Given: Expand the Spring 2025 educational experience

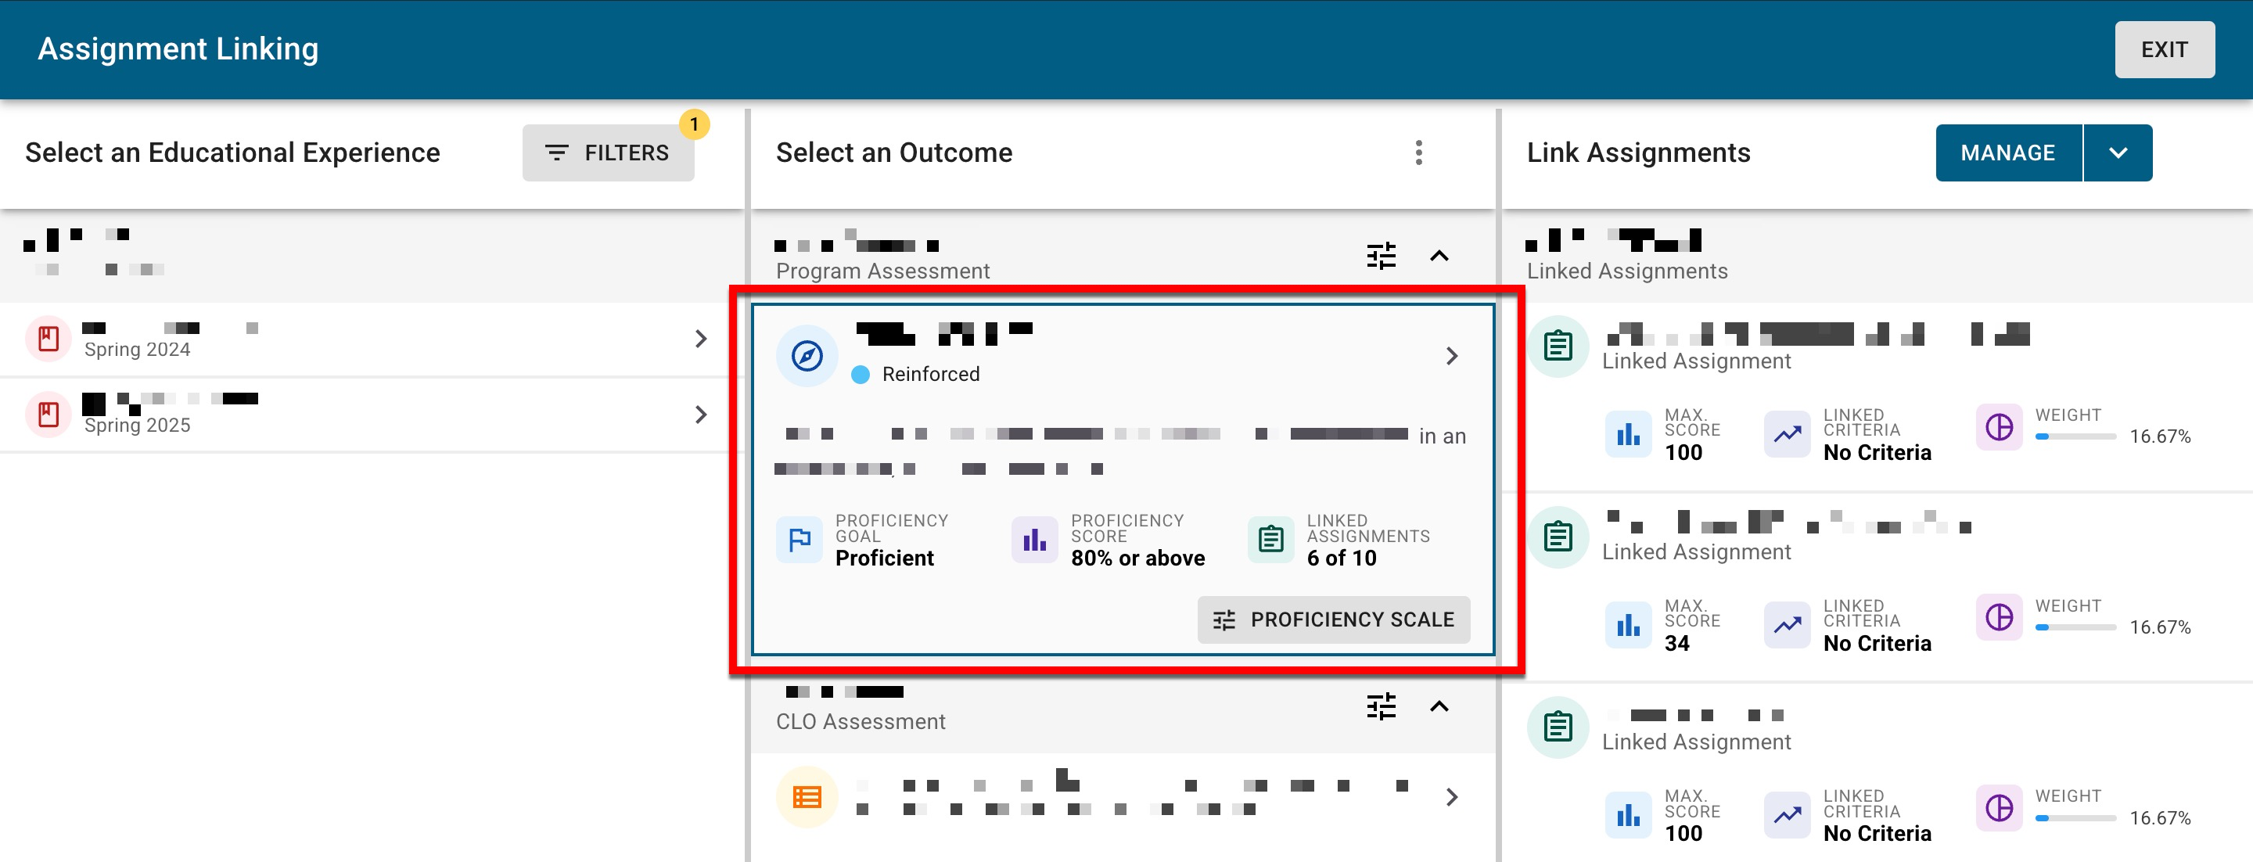Looking at the screenshot, I should click(701, 415).
